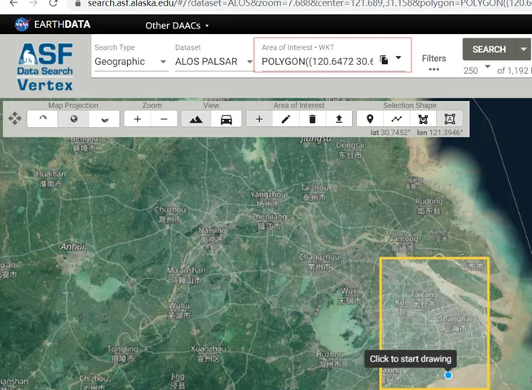Image resolution: width=532 pixels, height=390 pixels.
Task: Click the upload geospatial file icon
Action: point(339,119)
